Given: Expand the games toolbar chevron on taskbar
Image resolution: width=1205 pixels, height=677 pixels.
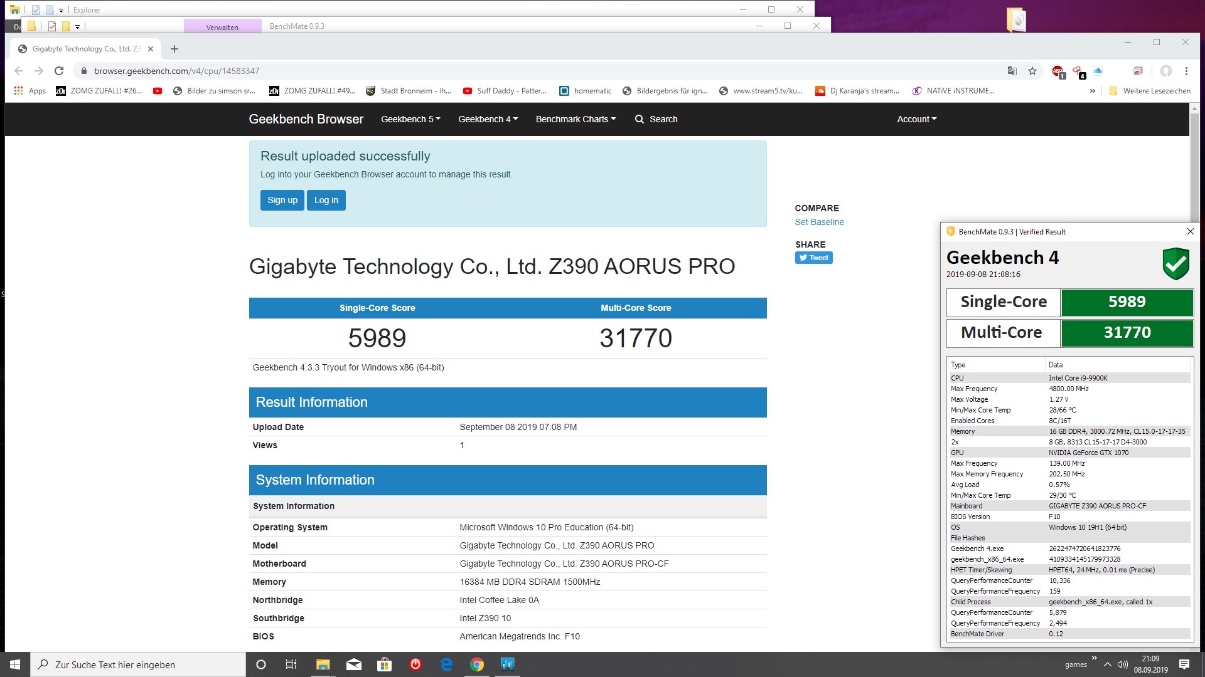Looking at the screenshot, I should tap(1094, 658).
